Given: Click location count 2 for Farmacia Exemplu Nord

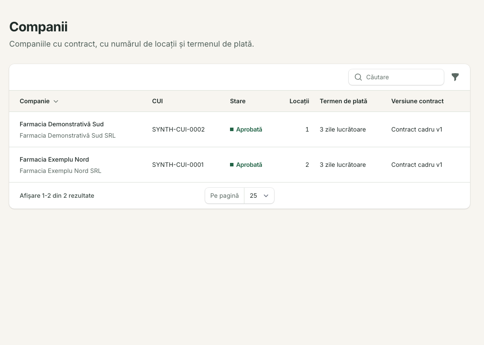Looking at the screenshot, I should pos(307,165).
